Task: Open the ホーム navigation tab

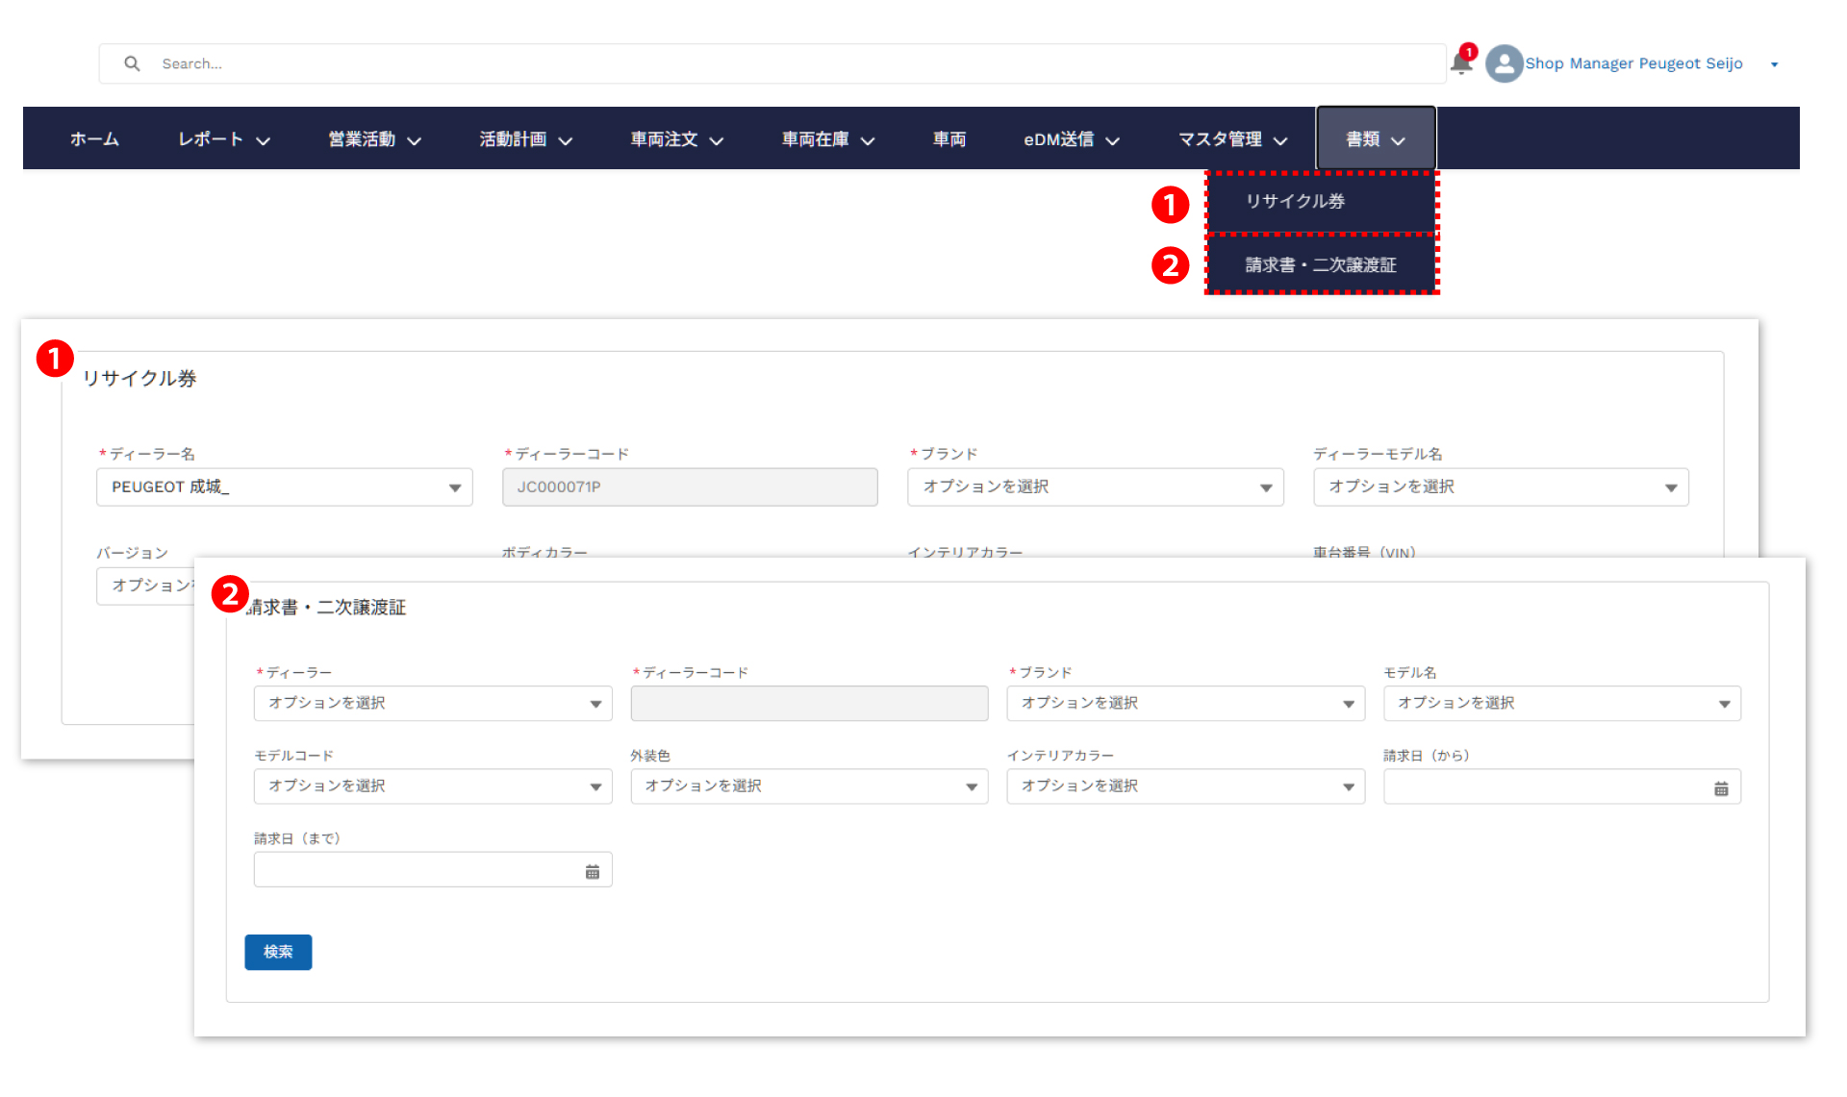Action: (x=94, y=139)
